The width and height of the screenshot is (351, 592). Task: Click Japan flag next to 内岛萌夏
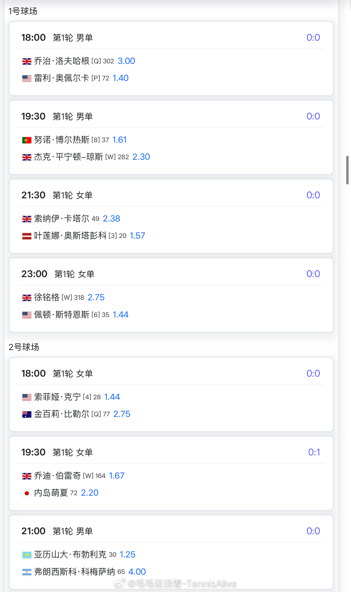[x=27, y=493]
